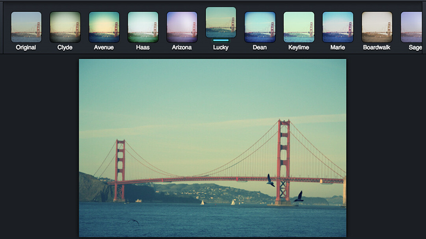This screenshot has height=239, width=426.
Task: Click the Golden Gate Bridge preview photo
Action: 212,148
